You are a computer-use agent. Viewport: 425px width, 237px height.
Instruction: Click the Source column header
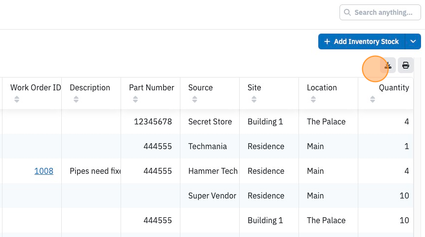tap(210, 93)
